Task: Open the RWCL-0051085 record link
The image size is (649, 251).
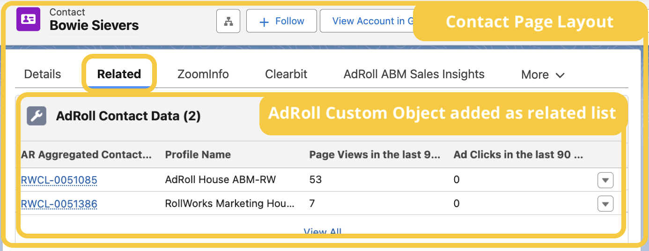Action: click(x=59, y=180)
